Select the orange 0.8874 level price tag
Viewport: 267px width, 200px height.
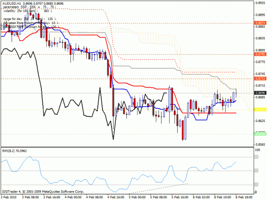pos(260,23)
